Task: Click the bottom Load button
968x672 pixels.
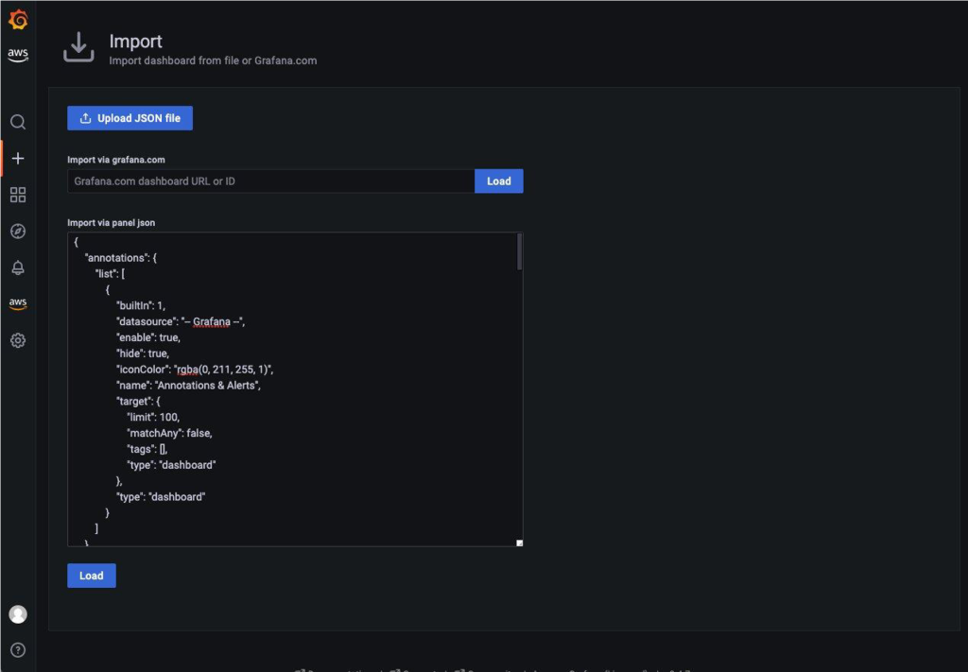Action: click(x=91, y=575)
